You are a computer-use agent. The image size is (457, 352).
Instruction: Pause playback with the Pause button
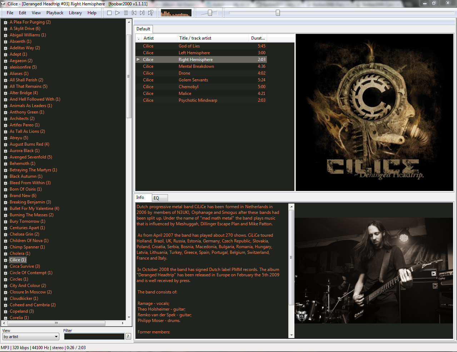tap(126, 13)
